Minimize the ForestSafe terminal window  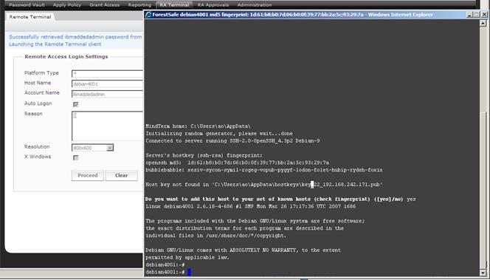tap(469, 15)
